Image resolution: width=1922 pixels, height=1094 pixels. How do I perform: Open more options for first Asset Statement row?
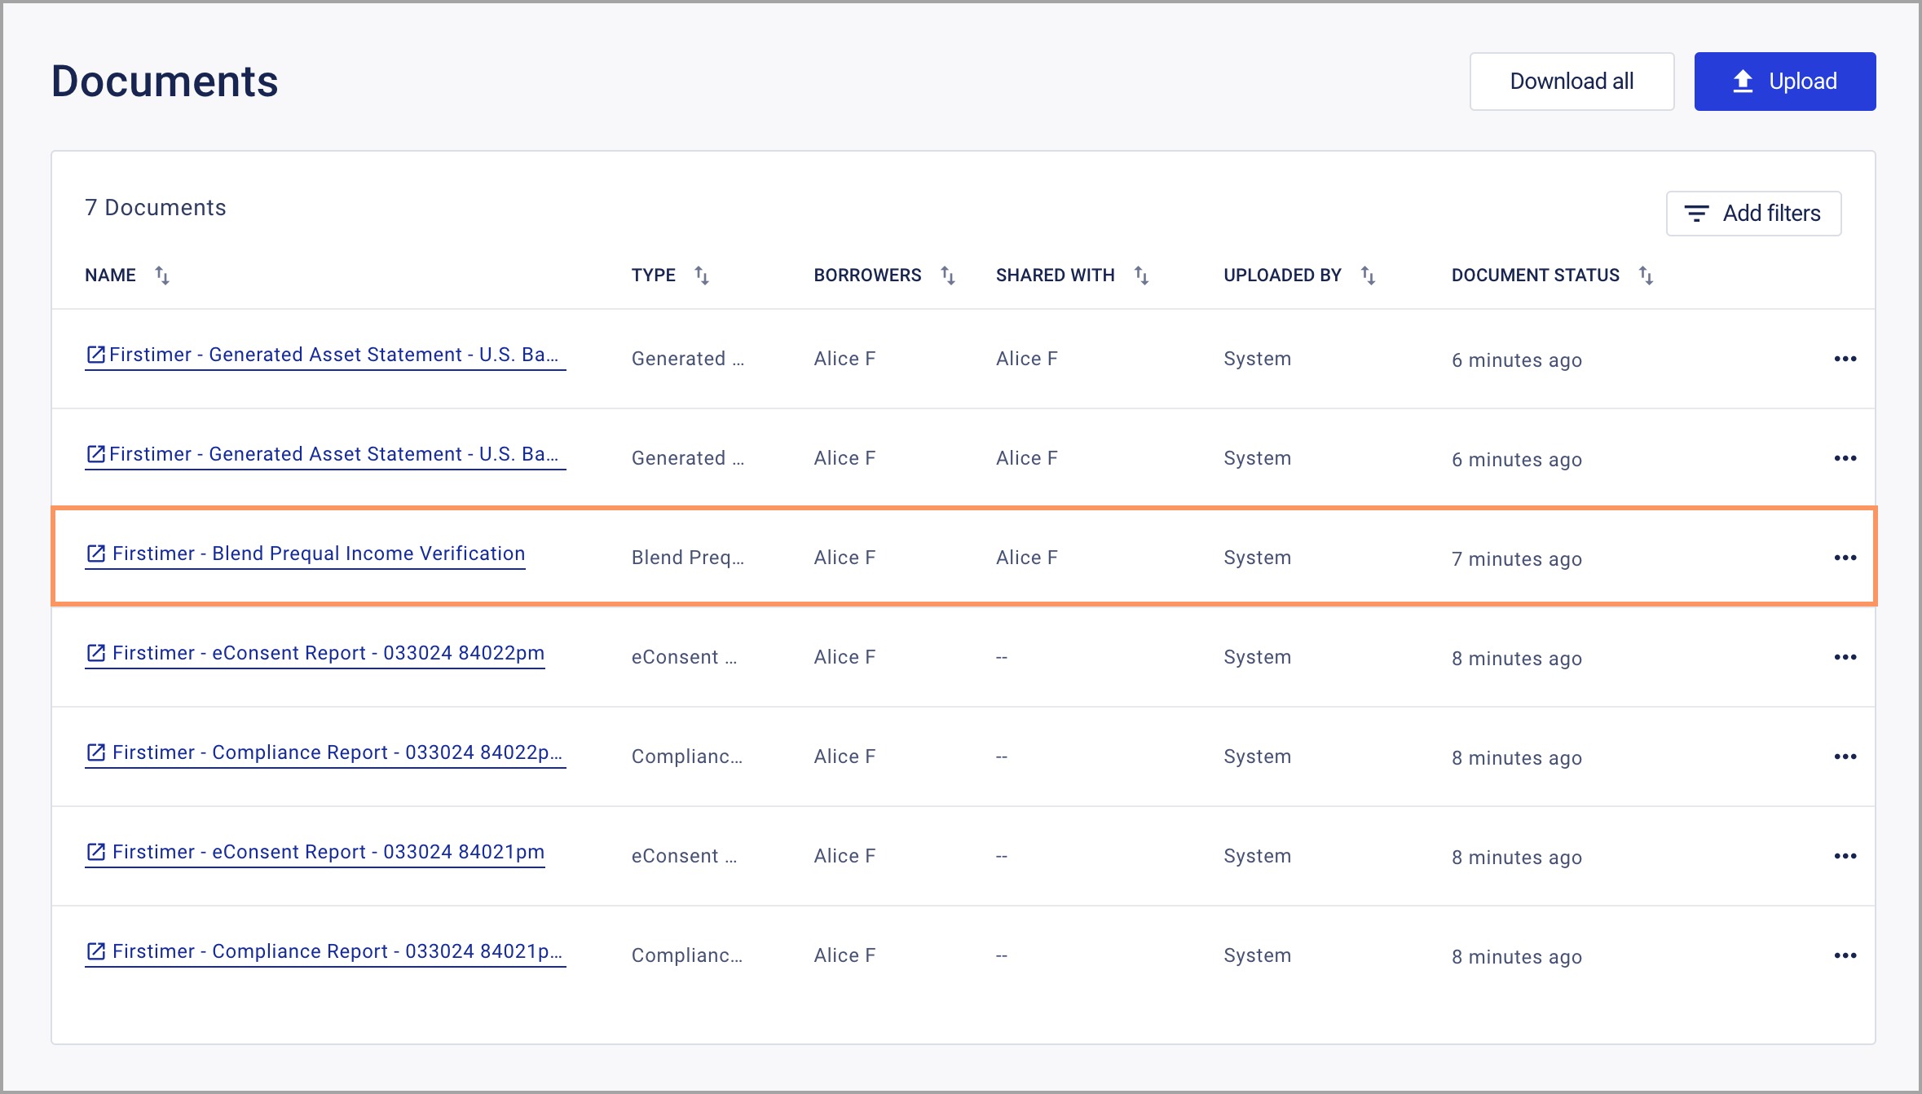coord(1845,359)
